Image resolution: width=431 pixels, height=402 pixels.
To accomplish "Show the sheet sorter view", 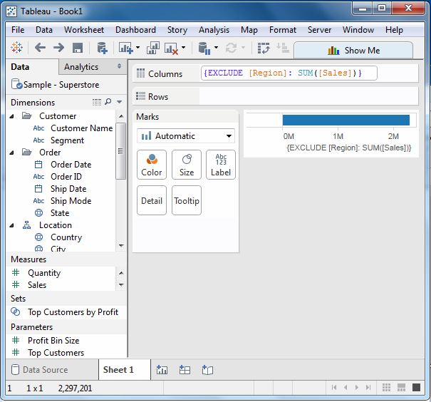I will [x=386, y=388].
